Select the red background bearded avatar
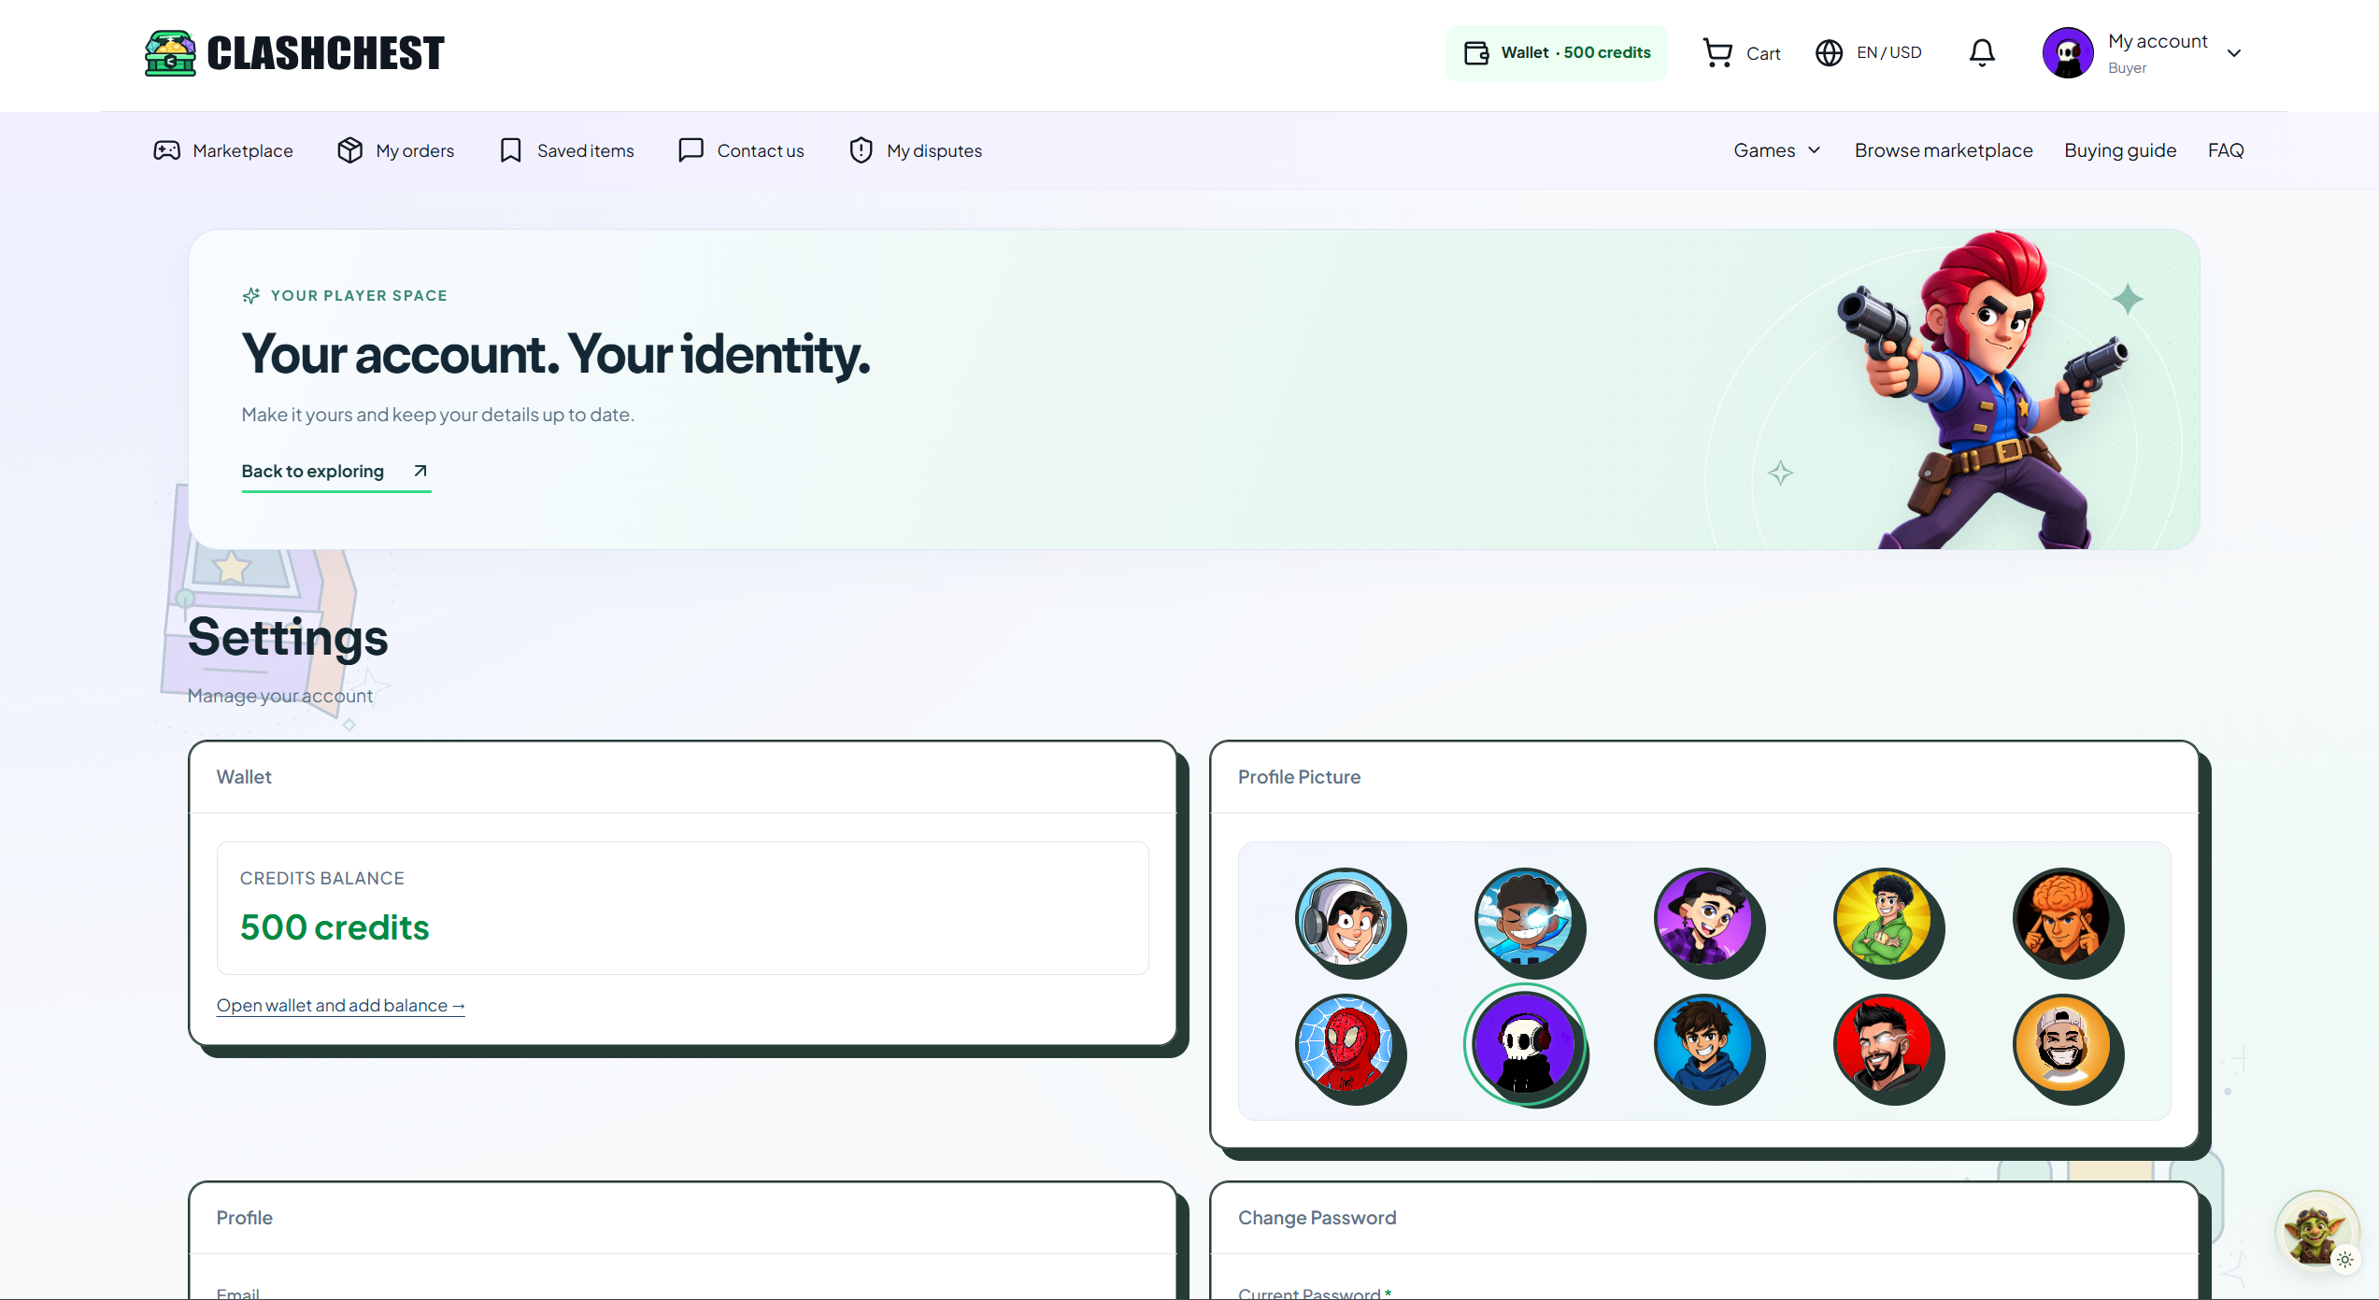 [x=1884, y=1044]
